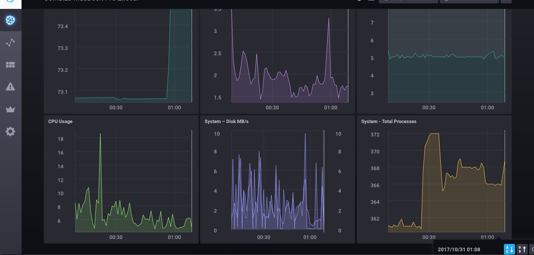Open Data Explorer from the left sidebar
The height and width of the screenshot is (255, 534).
point(10,42)
